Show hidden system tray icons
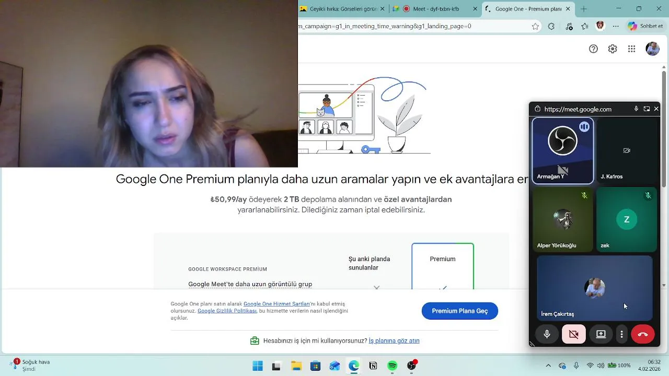This screenshot has height=376, width=669. tap(548, 366)
